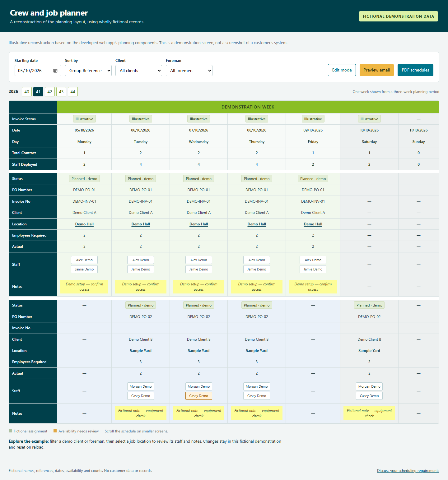Click the Starting date field 05/10/2026
This screenshot has height=480, width=448.
[x=38, y=71]
